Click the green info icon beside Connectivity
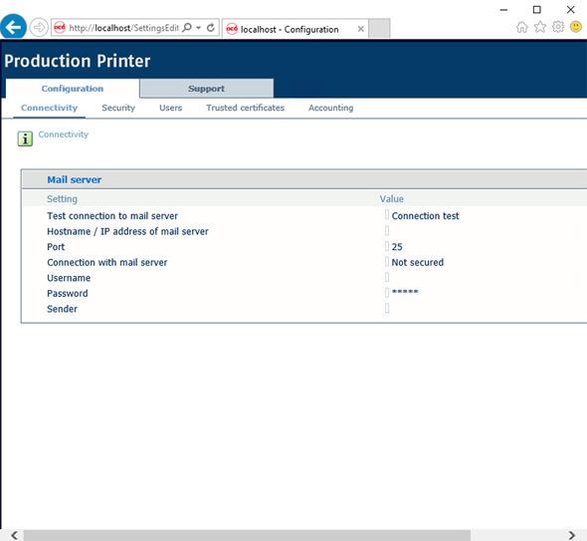 [x=25, y=138]
